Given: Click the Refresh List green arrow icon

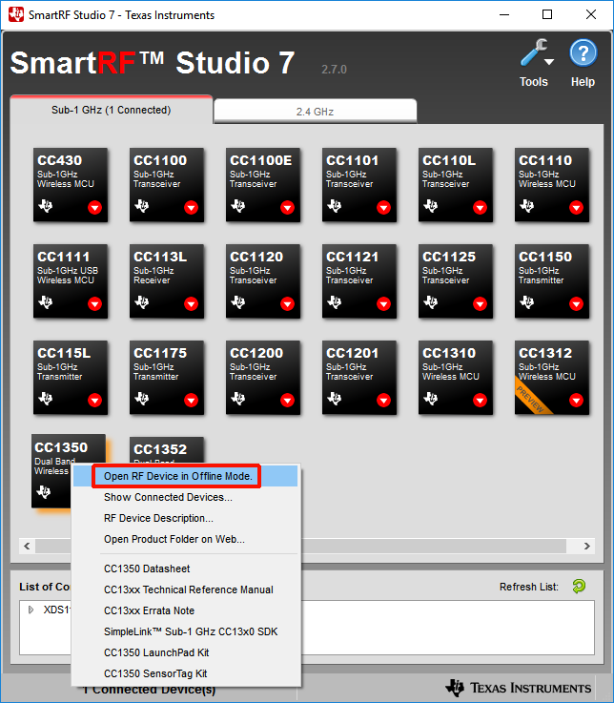Looking at the screenshot, I should 579,587.
